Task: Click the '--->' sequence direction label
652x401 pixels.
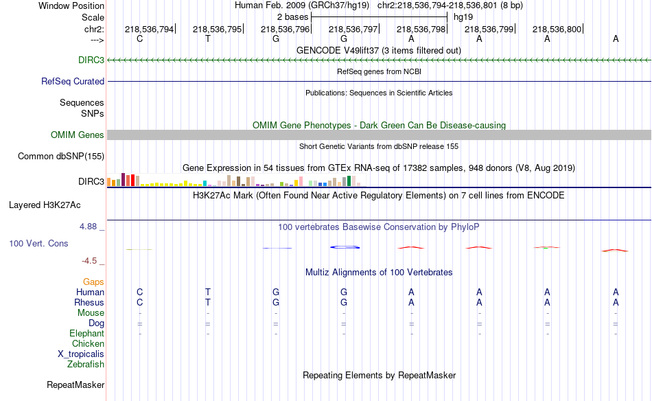Action: (x=97, y=40)
